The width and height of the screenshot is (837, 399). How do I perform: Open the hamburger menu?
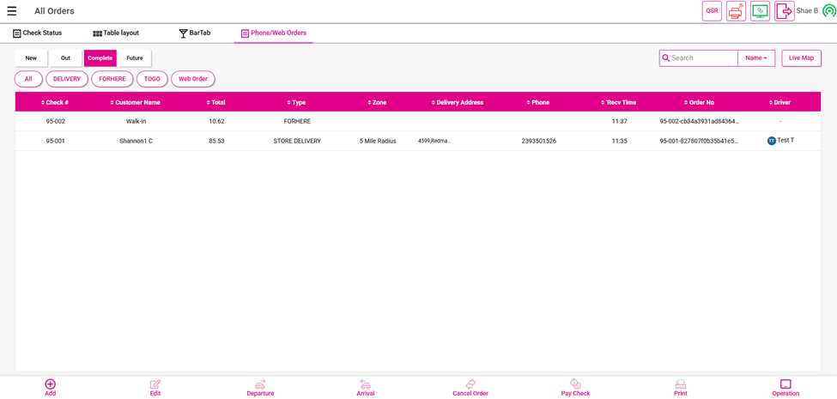pyautogui.click(x=12, y=11)
